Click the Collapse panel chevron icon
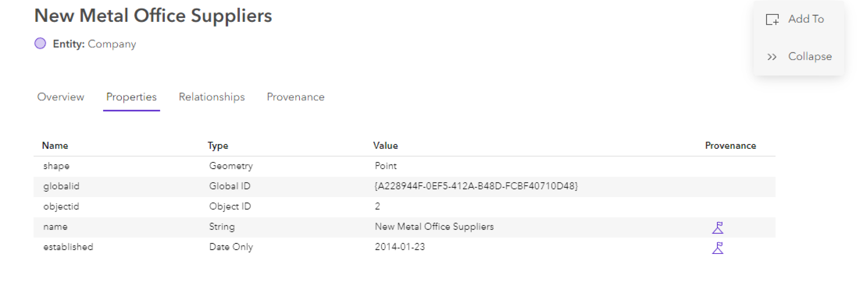Screen dimensions: 863x293 [772, 56]
